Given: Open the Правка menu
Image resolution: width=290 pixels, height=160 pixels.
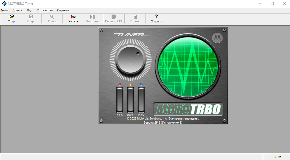Looking at the screenshot, I should pyautogui.click(x=17, y=10).
